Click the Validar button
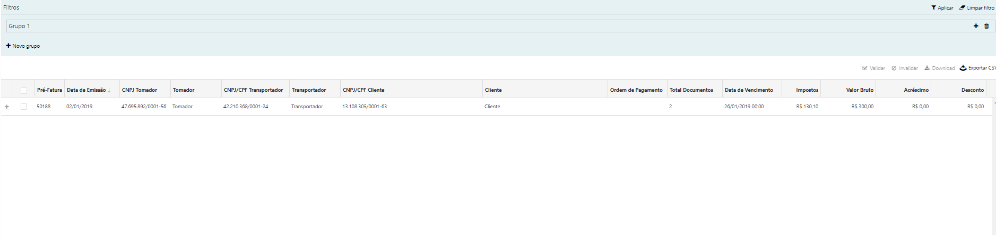Viewport: 996px width, 235px height. tap(873, 68)
